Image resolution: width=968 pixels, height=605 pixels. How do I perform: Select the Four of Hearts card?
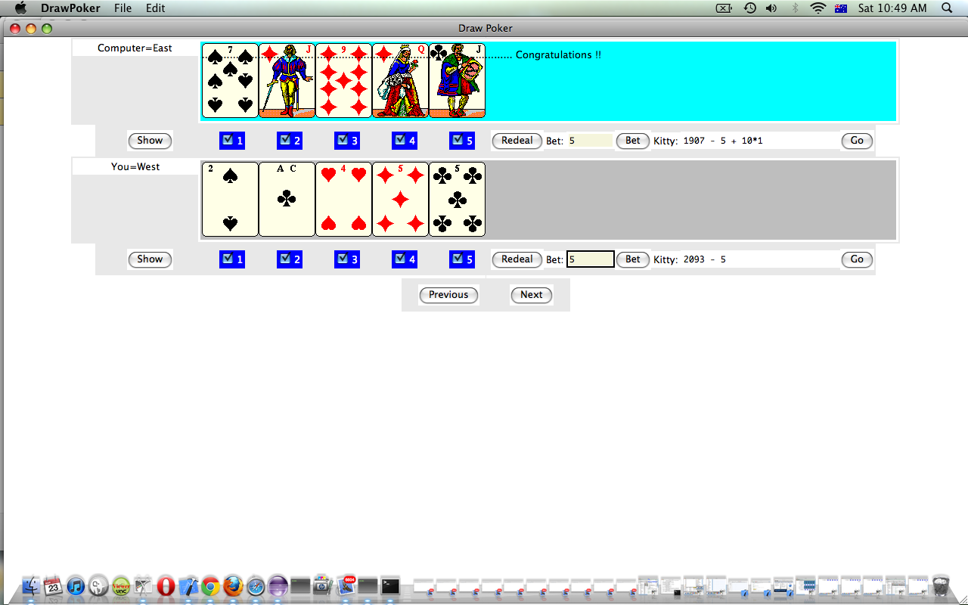point(343,199)
